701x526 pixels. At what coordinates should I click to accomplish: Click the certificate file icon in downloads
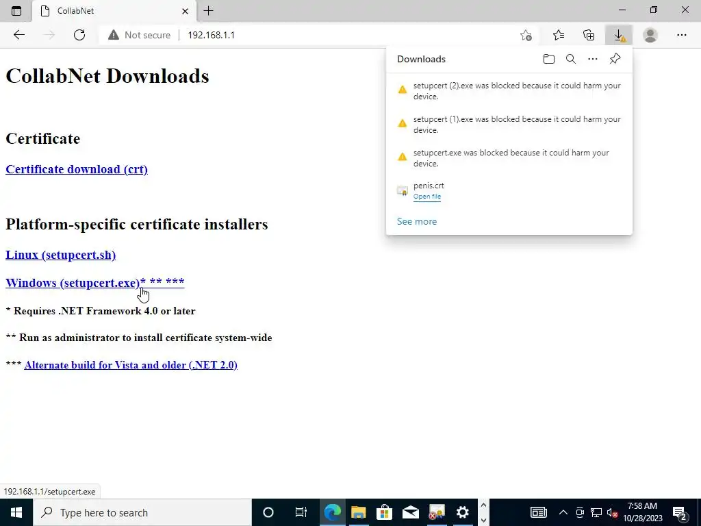click(x=403, y=191)
